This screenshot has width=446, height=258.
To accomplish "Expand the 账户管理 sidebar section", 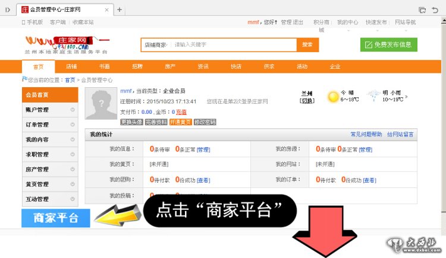I will (50, 110).
